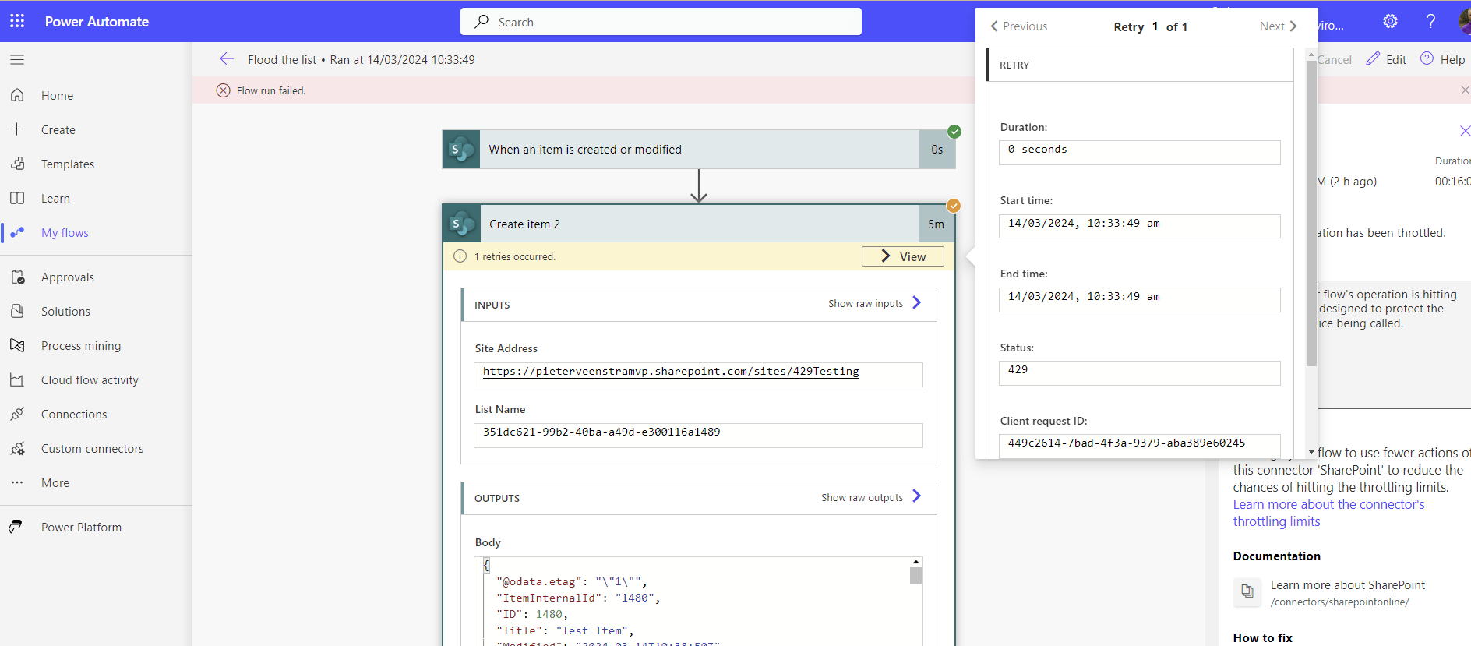Click the My flows icon
1471x646 pixels.
17,232
